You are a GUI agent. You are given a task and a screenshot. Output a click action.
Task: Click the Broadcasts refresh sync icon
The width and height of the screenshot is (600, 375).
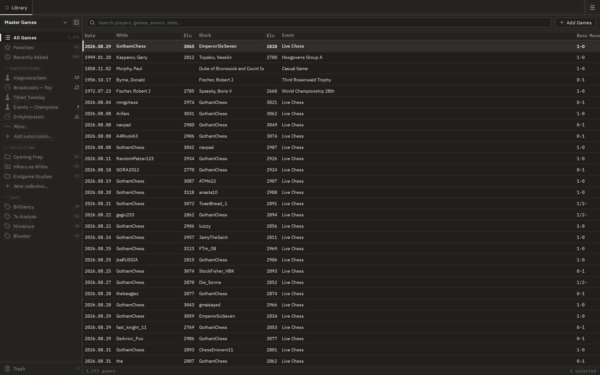click(x=77, y=87)
